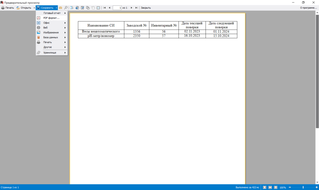Click the email envelope icon in toolbar

(60, 8)
